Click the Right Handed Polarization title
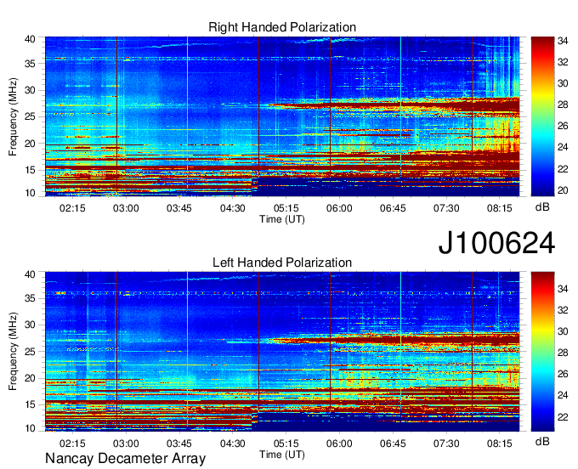 pyautogui.click(x=282, y=27)
